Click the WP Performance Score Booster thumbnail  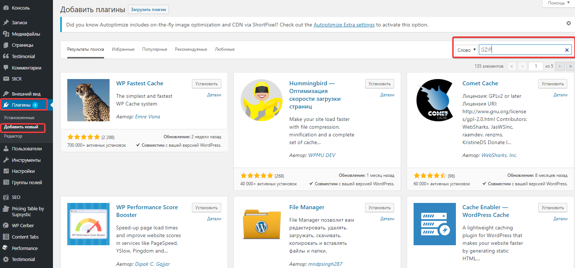click(x=88, y=224)
